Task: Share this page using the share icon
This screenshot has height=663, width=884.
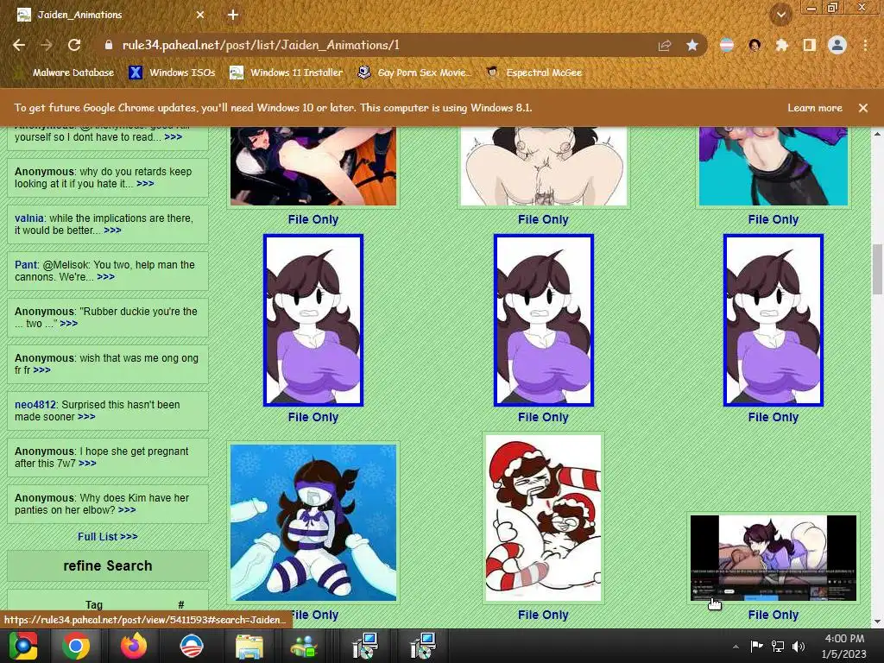Action: point(665,46)
